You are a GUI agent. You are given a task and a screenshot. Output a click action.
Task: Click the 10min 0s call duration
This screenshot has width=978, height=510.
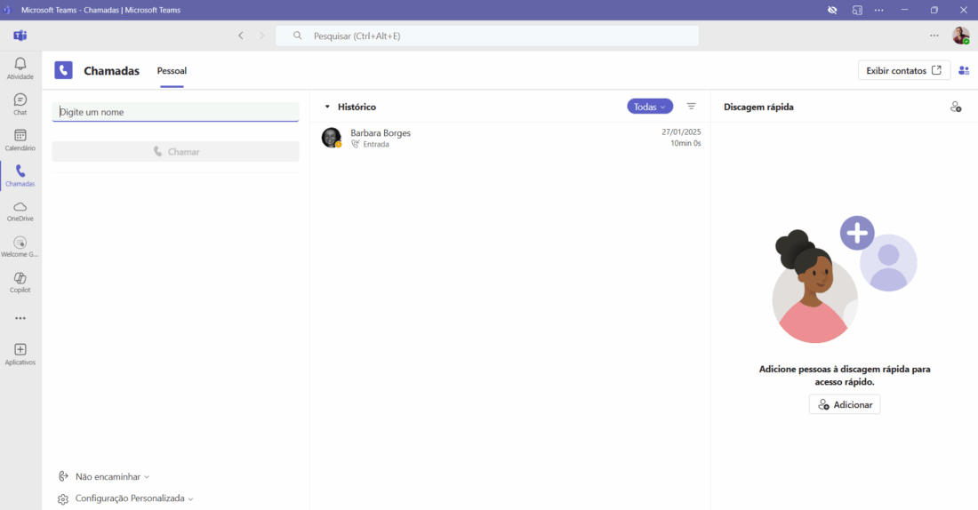coord(685,143)
